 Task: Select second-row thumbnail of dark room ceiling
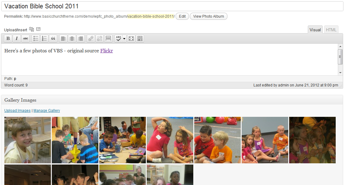(x=28, y=175)
